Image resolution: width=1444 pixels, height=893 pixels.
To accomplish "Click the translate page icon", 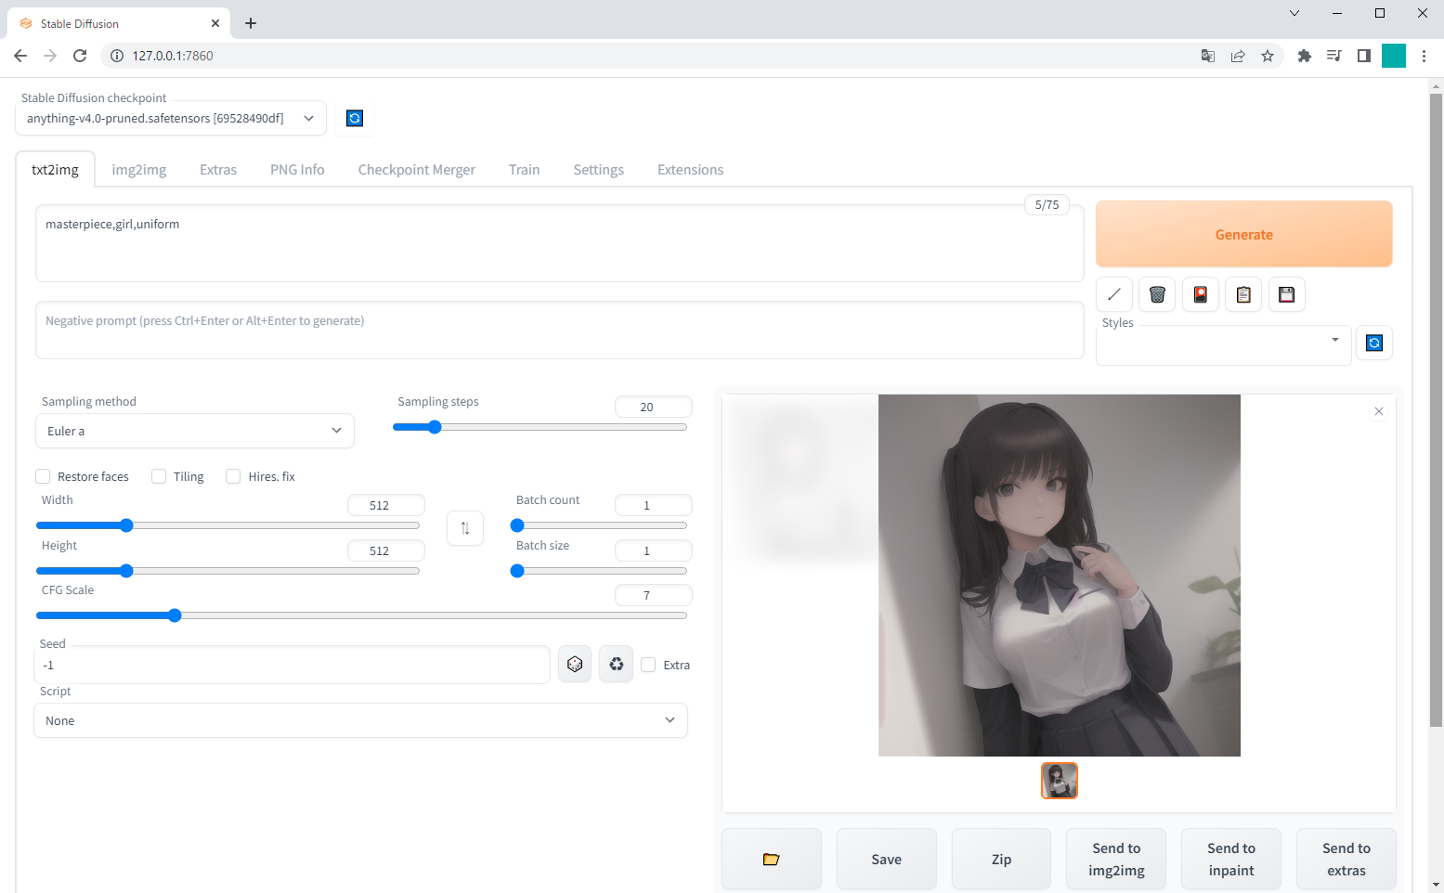I will coord(1208,56).
